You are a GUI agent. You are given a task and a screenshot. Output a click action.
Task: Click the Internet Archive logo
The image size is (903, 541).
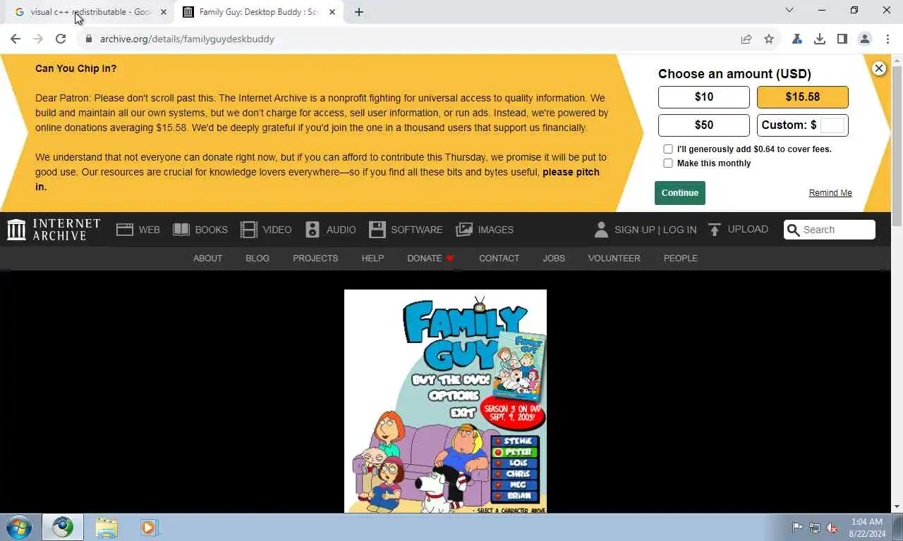pyautogui.click(x=54, y=230)
